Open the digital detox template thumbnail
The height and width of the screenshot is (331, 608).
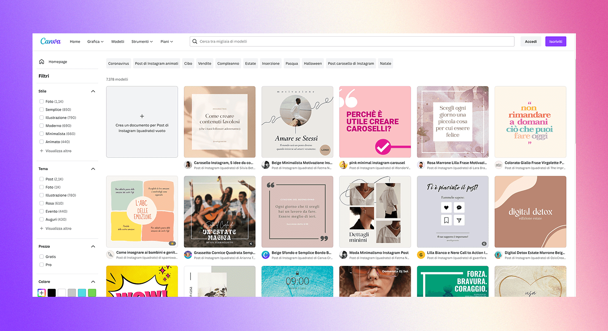pyautogui.click(x=530, y=212)
